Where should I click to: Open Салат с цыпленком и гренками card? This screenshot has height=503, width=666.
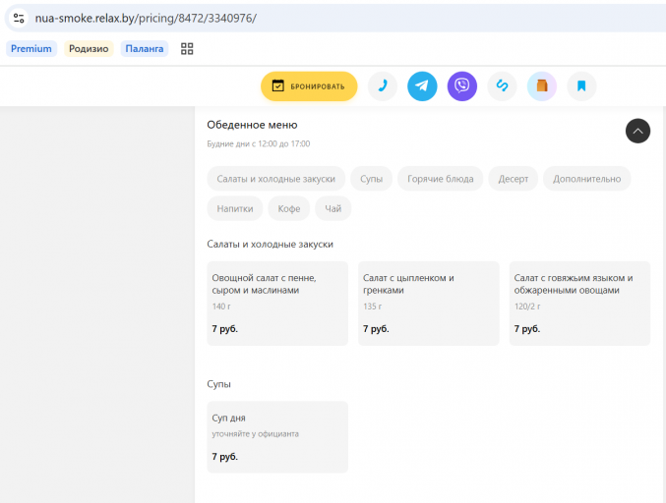[x=429, y=304]
